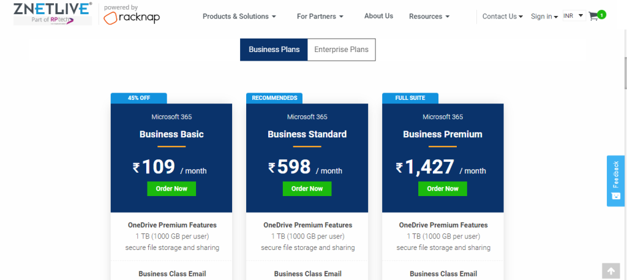
Task: Order the Business Basic plan
Action: click(x=171, y=189)
